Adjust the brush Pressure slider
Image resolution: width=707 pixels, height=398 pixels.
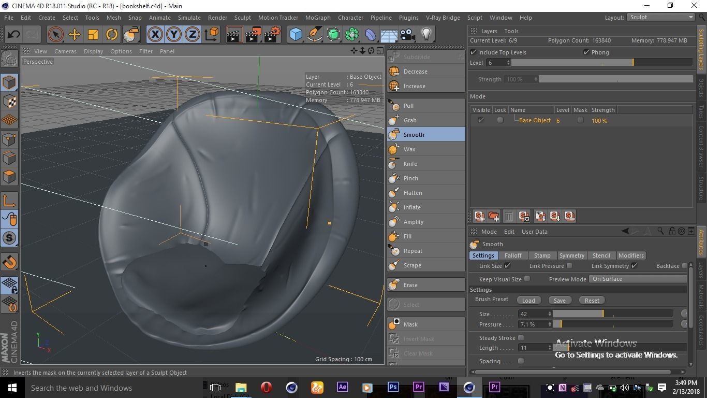613,324
